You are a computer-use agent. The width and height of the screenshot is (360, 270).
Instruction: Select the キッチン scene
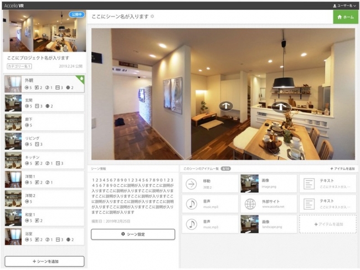coord(44,160)
